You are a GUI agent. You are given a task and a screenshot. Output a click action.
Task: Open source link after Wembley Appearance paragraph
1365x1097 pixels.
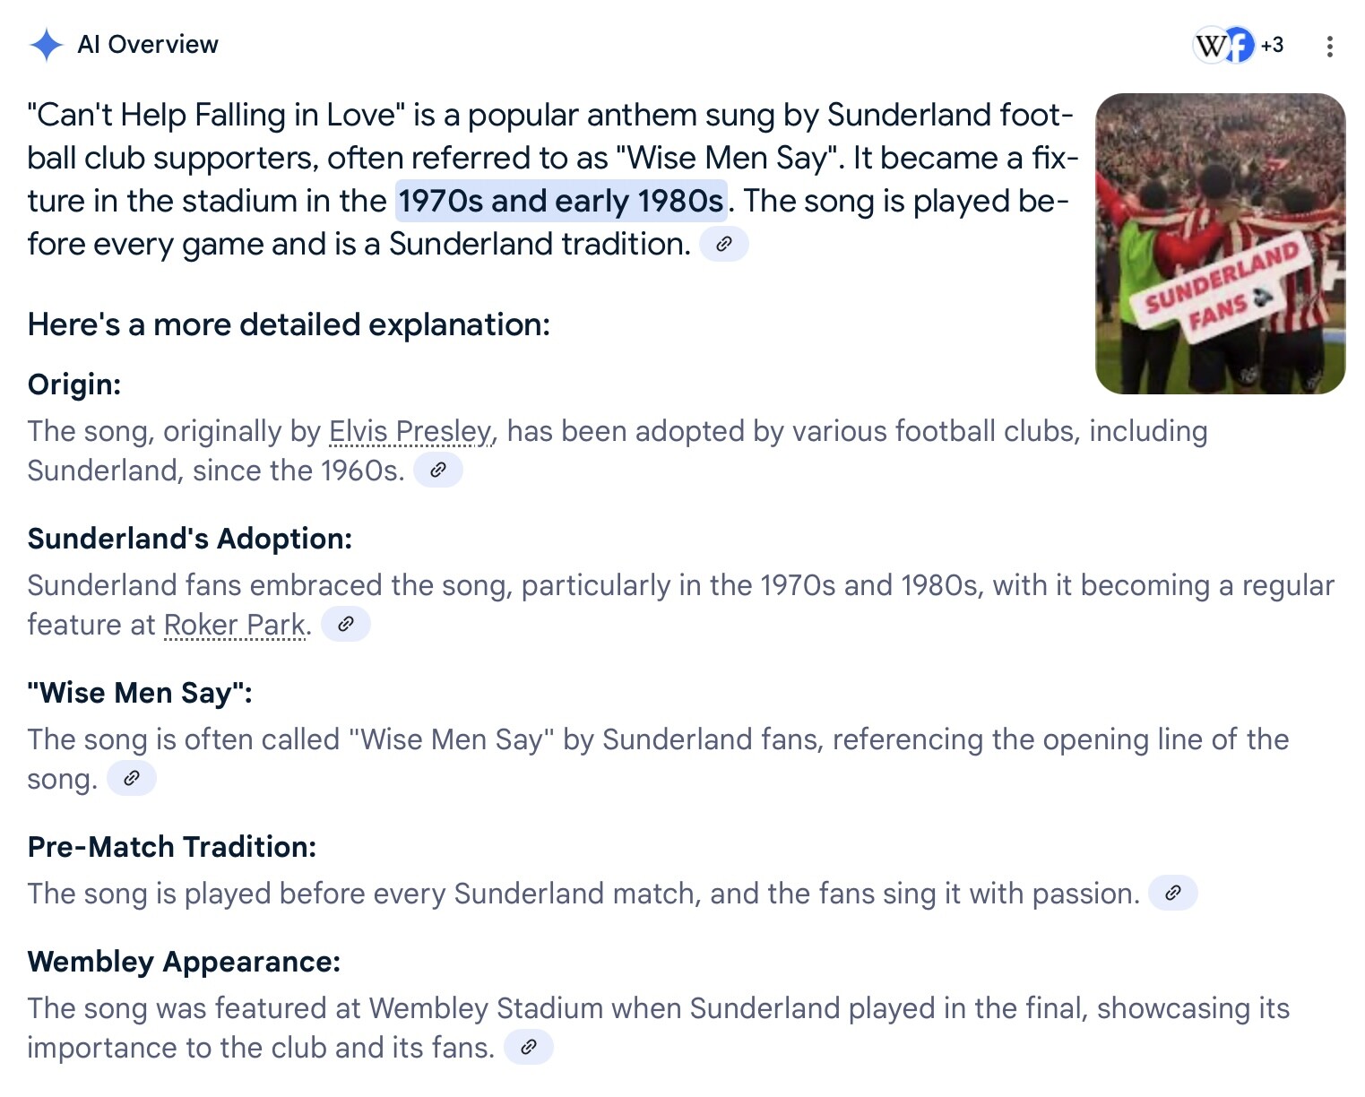click(x=529, y=1047)
